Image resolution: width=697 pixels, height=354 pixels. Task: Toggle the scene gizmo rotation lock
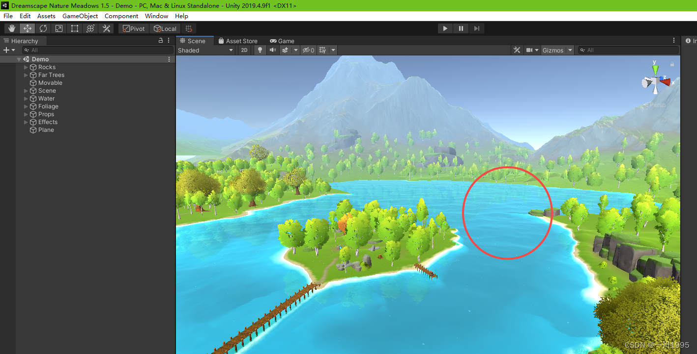(672, 64)
